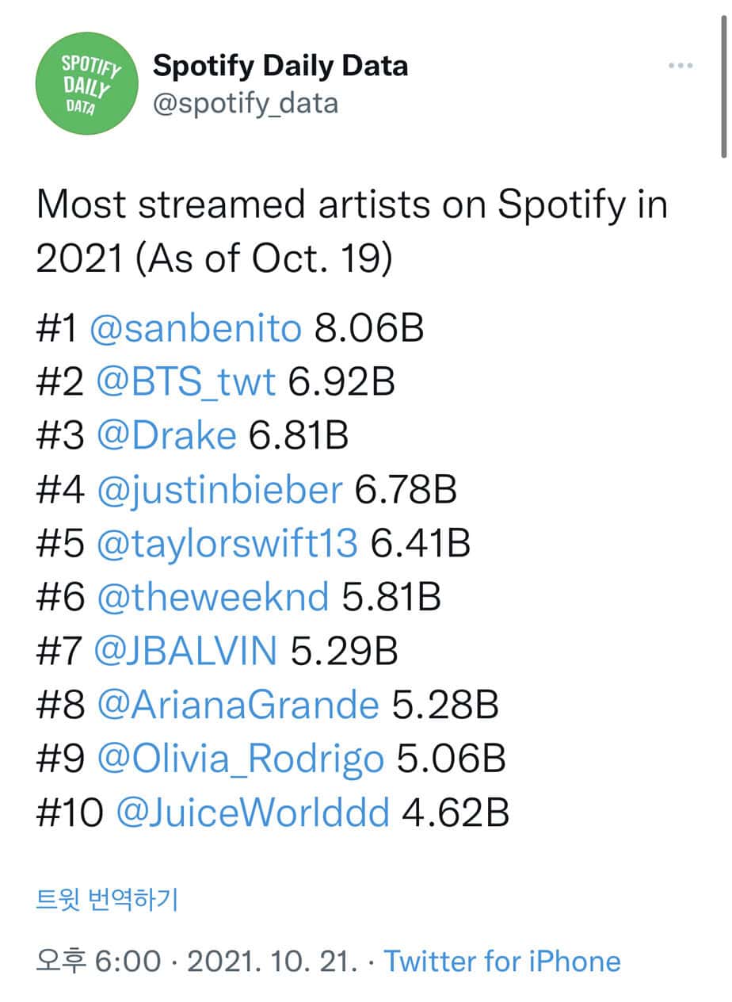Tap the 트윗 번역하기 translate link
732x1002 pixels.
pos(107,899)
